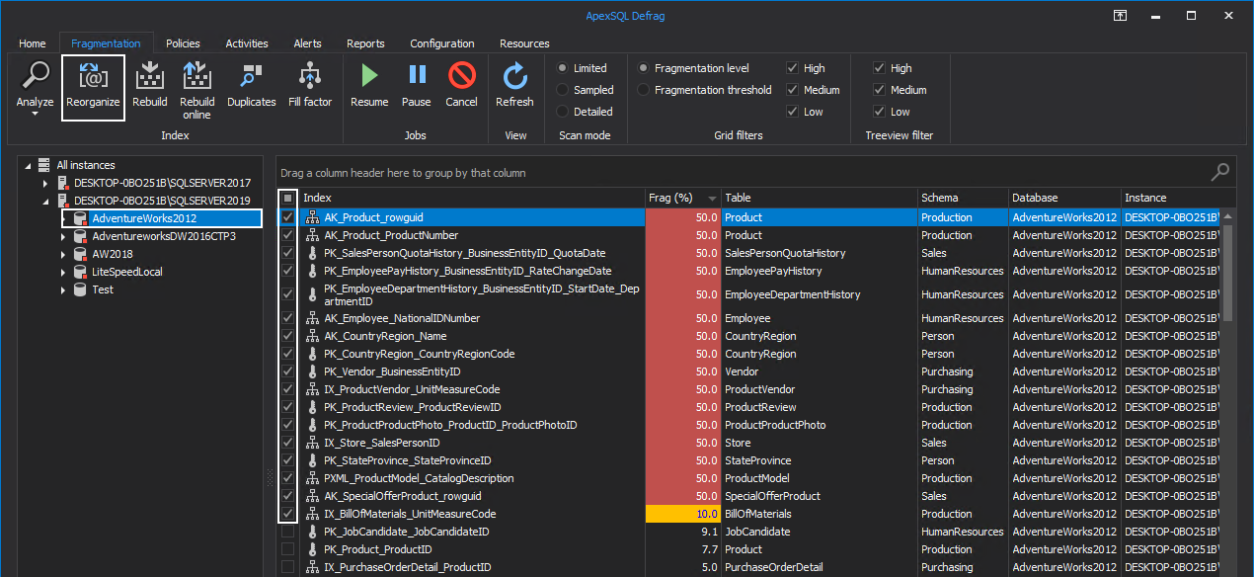Click the PXML_ProductModel_CatalogDescription index icon
1254x577 pixels.
pyautogui.click(x=313, y=478)
